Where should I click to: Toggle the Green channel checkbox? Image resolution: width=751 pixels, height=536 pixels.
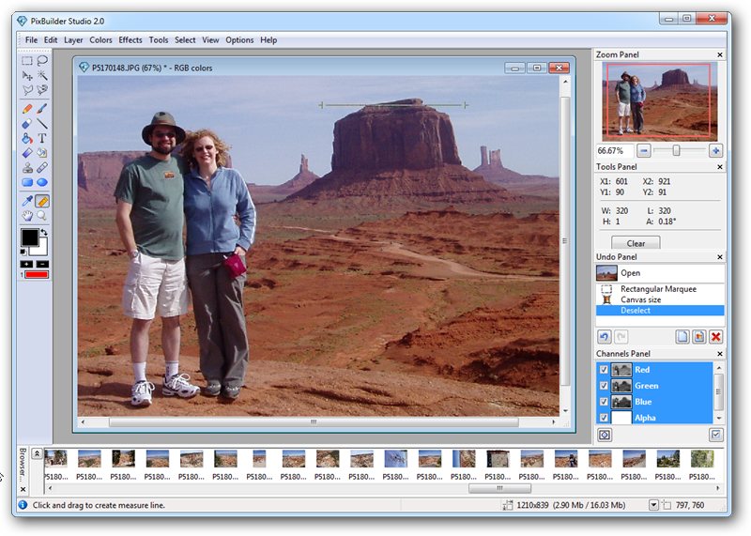point(604,386)
